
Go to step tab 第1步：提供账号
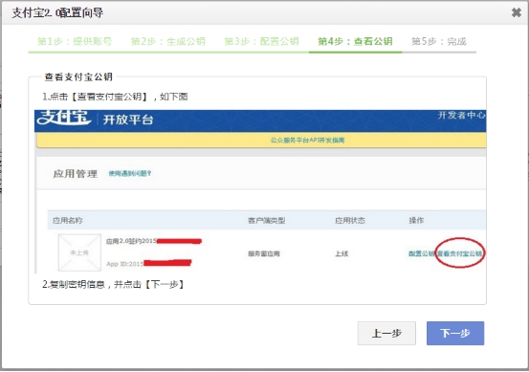click(75, 41)
